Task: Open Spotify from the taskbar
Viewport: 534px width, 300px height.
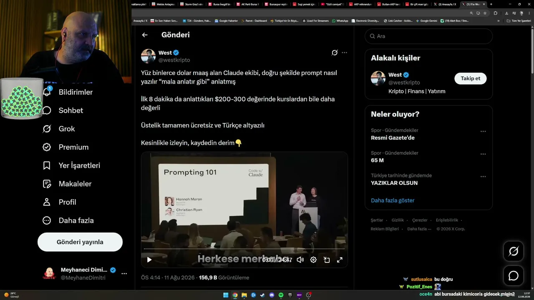Action: pyautogui.click(x=281, y=295)
